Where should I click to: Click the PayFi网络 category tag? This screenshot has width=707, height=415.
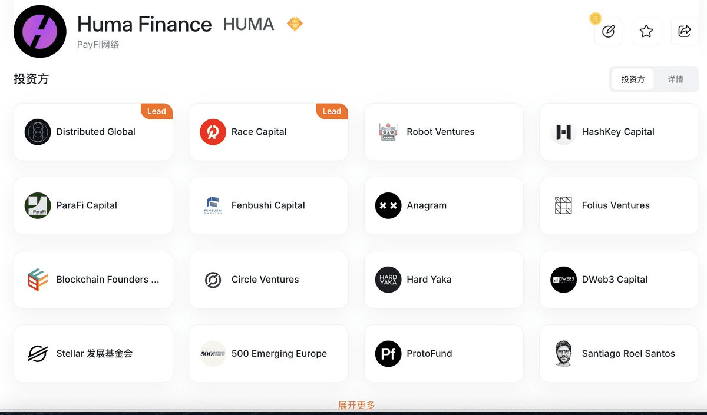(98, 44)
